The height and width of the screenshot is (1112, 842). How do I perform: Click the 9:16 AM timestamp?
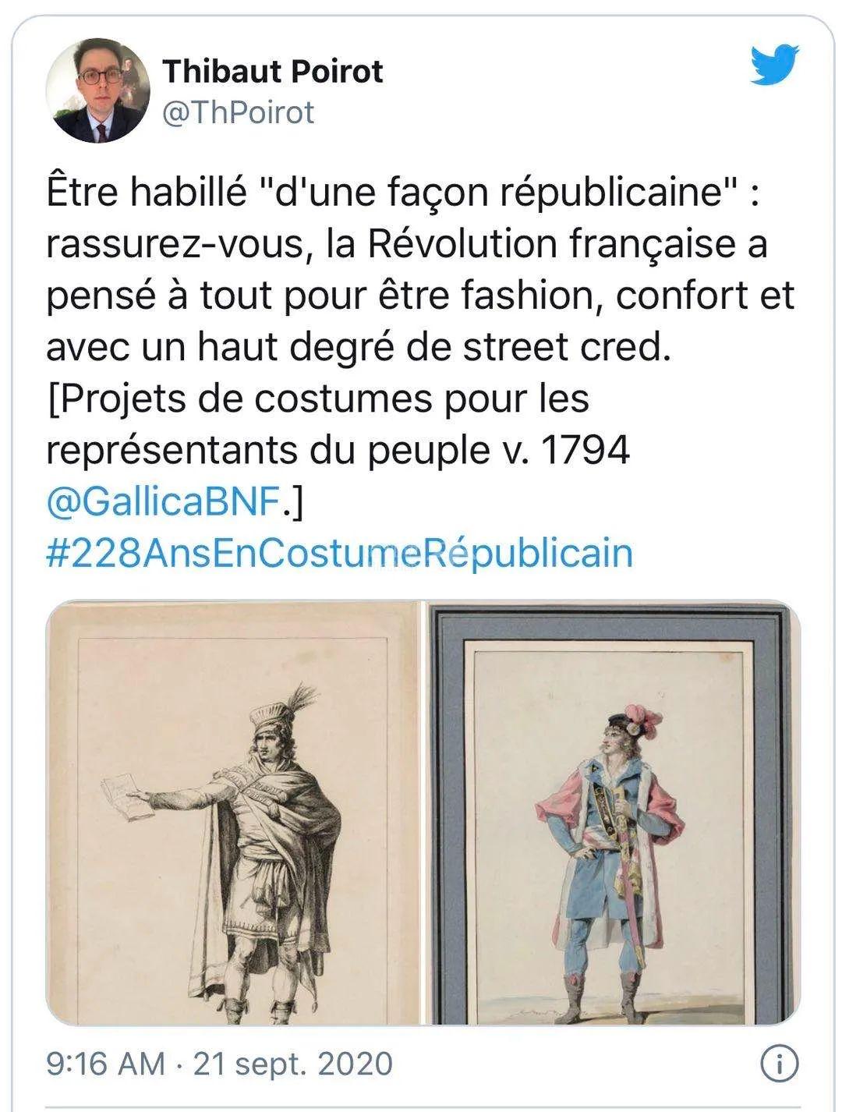106,1064
